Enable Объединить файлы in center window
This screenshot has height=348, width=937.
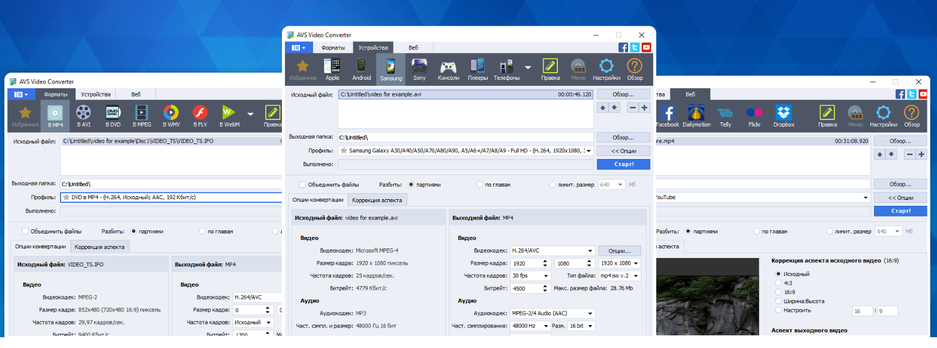click(303, 185)
